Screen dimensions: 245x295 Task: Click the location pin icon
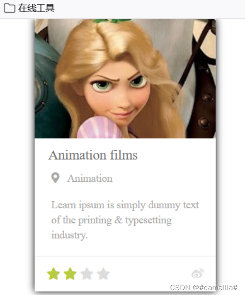pyautogui.click(x=55, y=178)
